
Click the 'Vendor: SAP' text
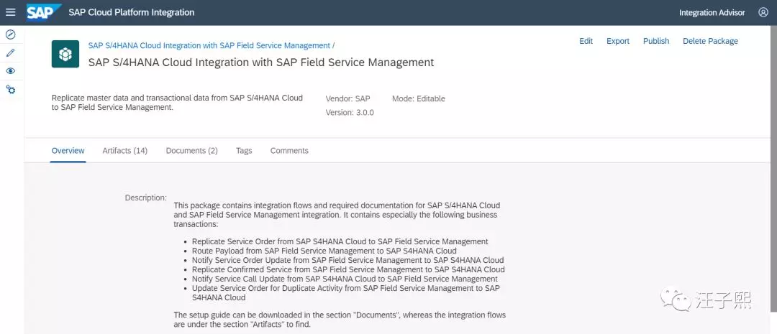point(348,98)
